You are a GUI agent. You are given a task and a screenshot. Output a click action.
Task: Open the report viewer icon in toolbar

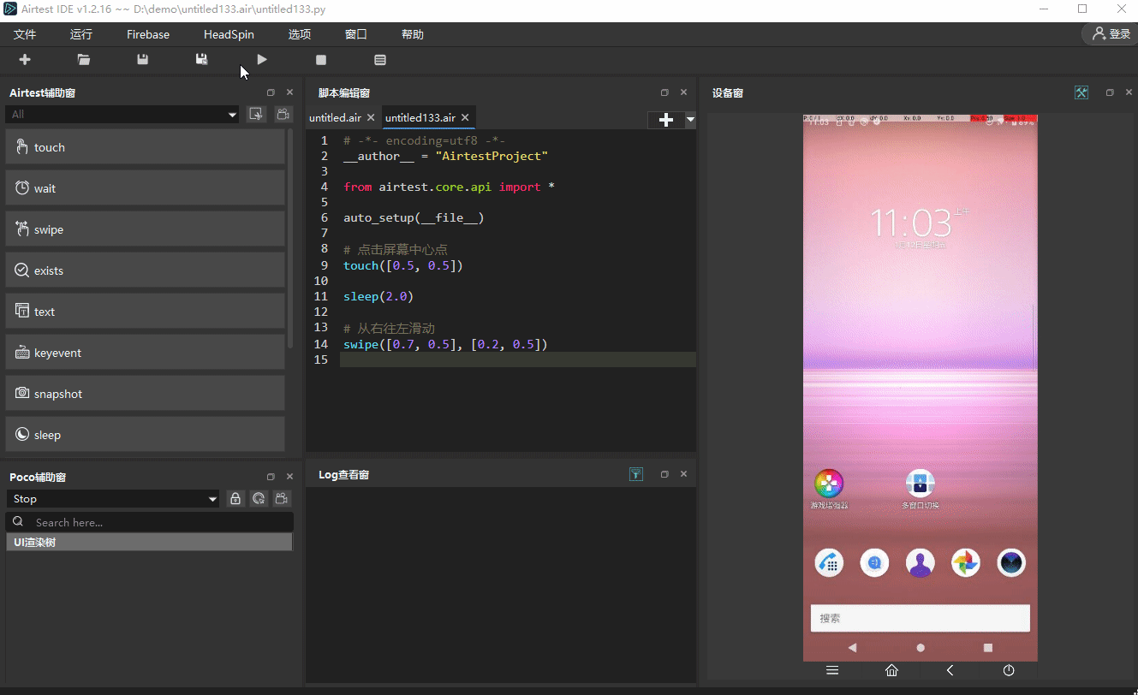click(x=380, y=60)
